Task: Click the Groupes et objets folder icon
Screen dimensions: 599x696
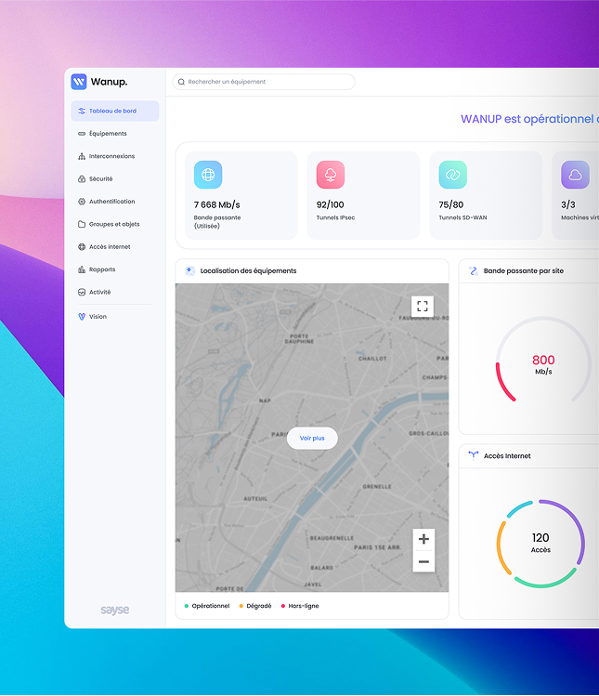Action: [x=82, y=224]
